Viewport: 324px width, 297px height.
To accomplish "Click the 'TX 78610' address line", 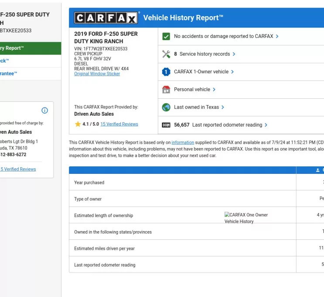I will pos(14,148).
